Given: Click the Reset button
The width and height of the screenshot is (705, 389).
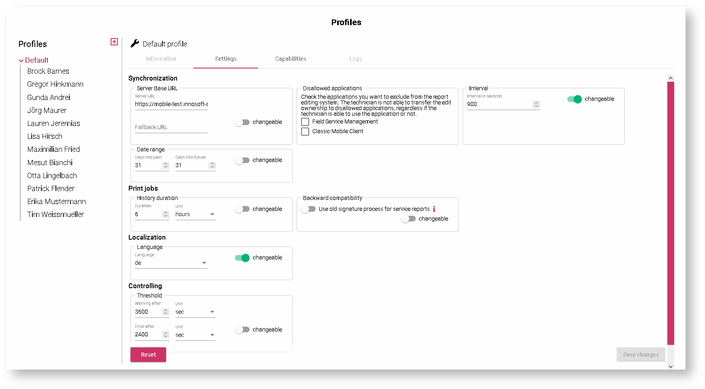Looking at the screenshot, I should 148,355.
